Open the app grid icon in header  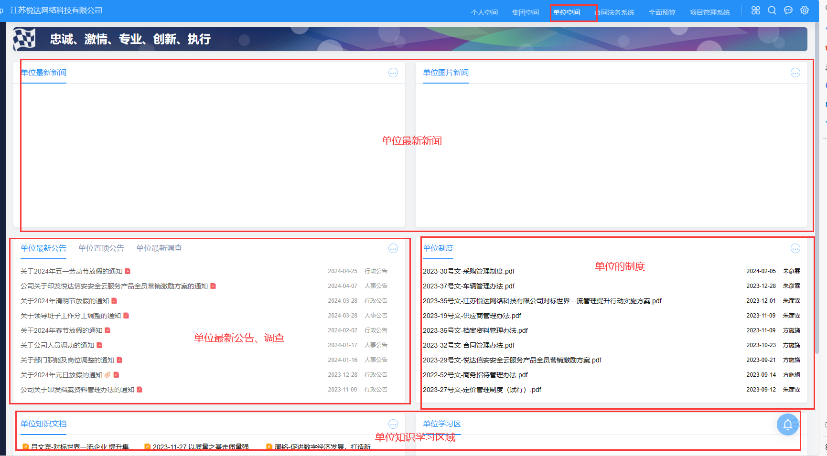(x=755, y=11)
